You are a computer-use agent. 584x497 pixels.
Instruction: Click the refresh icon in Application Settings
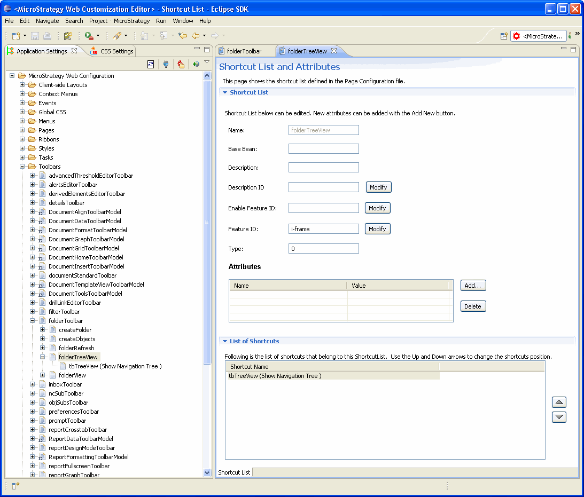[x=151, y=65]
